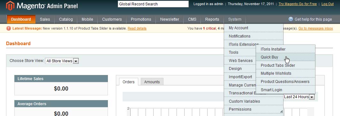Screen dimensions: 340x116
Task: Open the Dashboard menu tab
Action: pos(21,19)
